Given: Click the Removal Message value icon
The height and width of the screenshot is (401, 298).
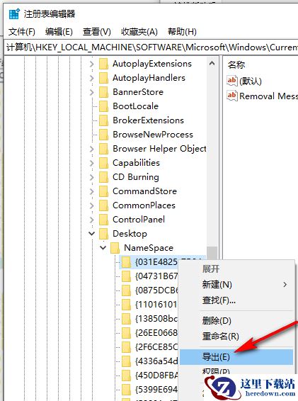Looking at the screenshot, I should pos(232,96).
